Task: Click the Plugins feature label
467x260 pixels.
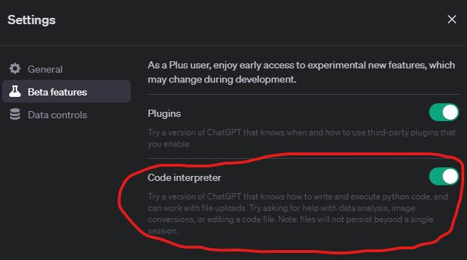Action: [164, 114]
